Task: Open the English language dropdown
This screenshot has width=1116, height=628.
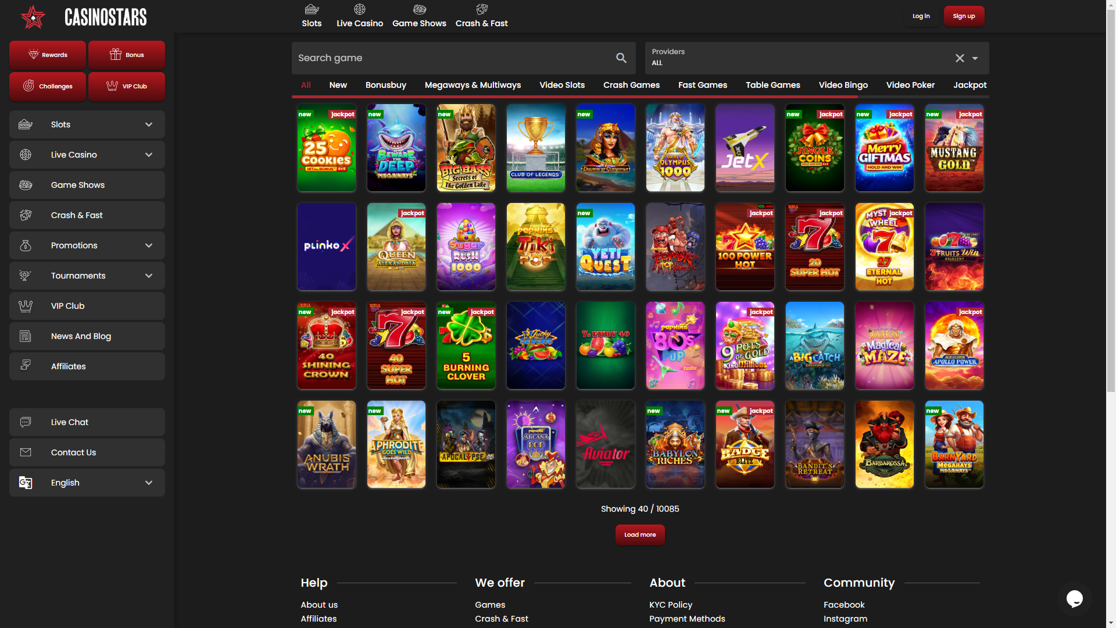Action: tap(87, 483)
